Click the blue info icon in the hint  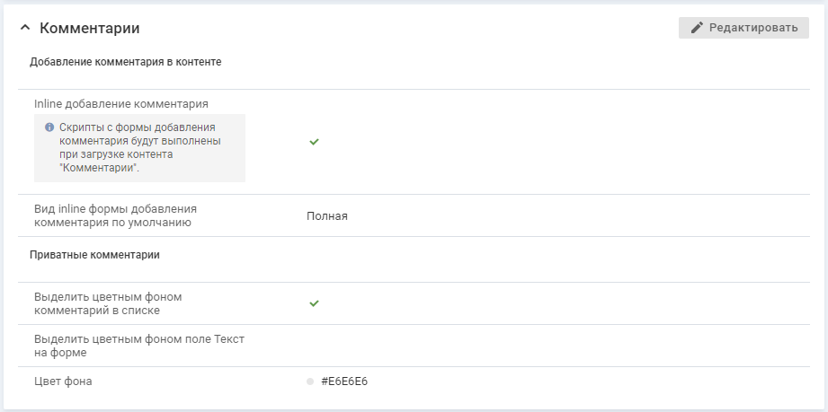(x=49, y=127)
